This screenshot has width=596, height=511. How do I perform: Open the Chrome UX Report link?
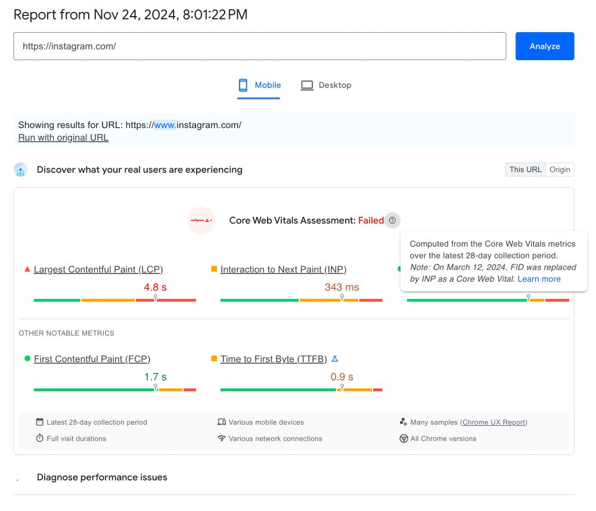tap(493, 422)
